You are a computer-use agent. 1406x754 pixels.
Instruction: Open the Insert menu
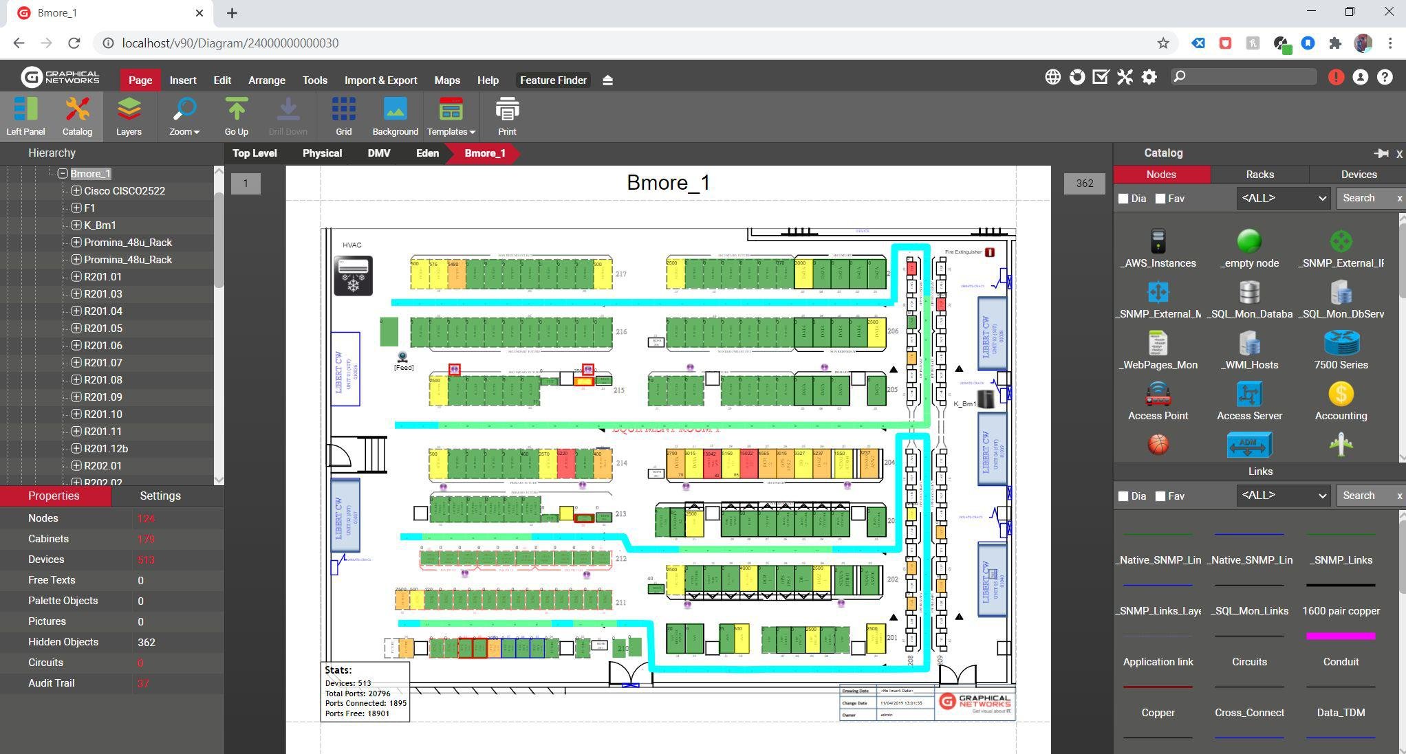(x=183, y=80)
